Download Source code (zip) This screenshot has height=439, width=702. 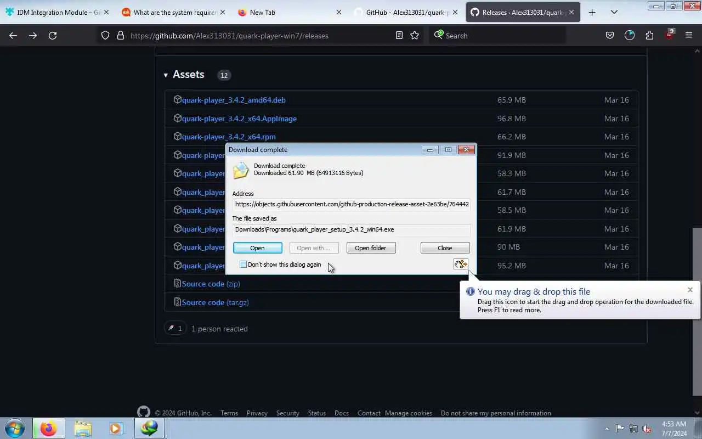coord(211,284)
